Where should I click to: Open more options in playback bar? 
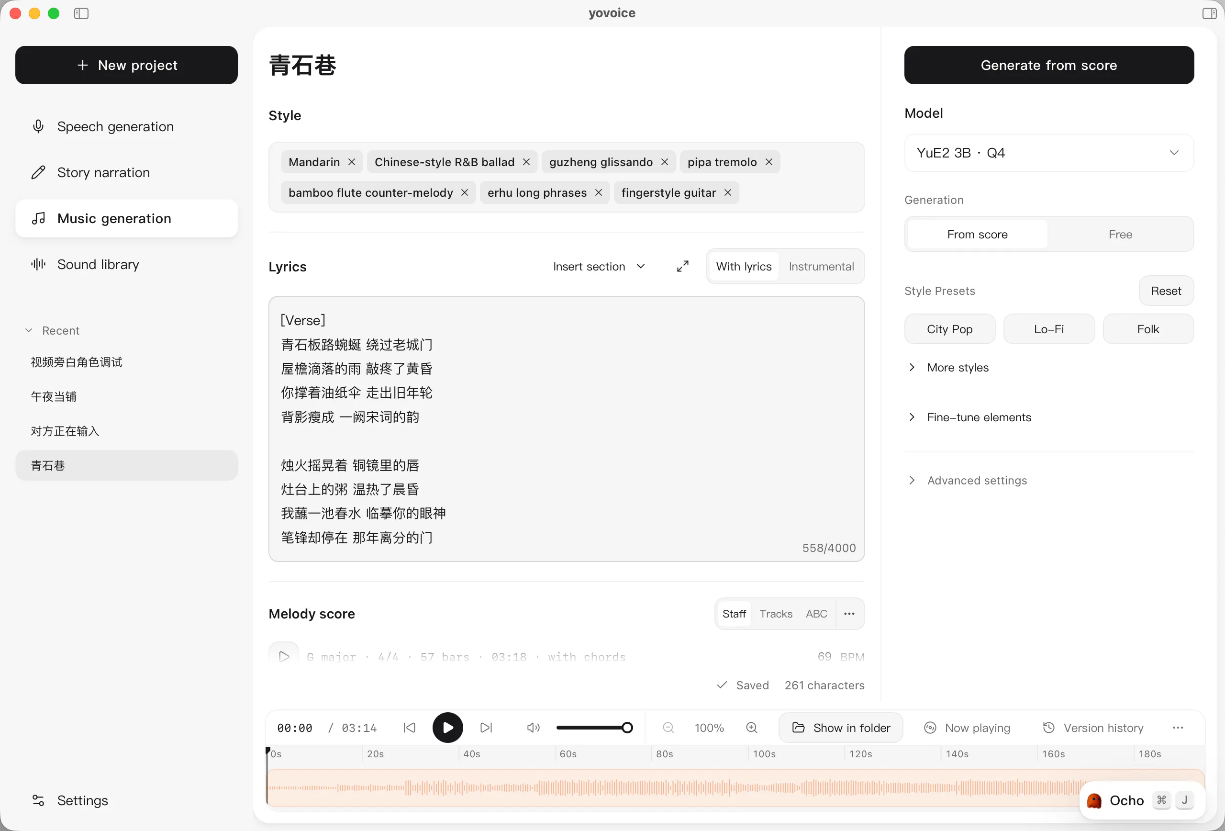pyautogui.click(x=1178, y=728)
